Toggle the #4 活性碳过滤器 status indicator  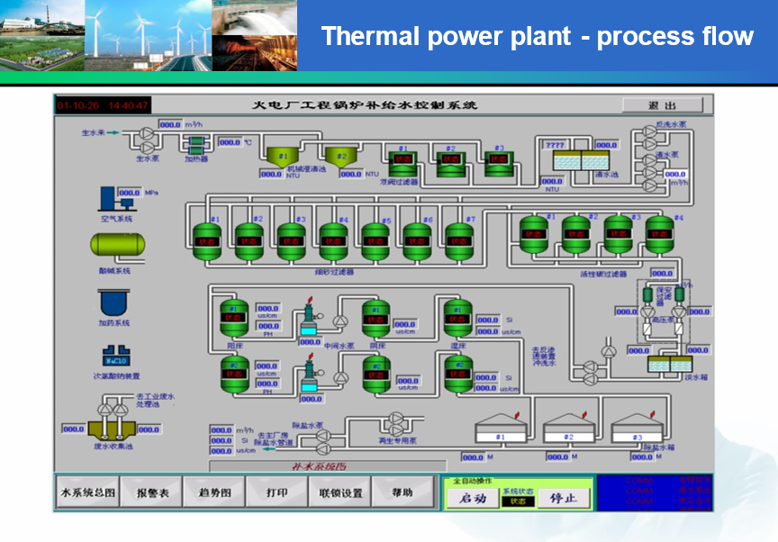point(660,233)
